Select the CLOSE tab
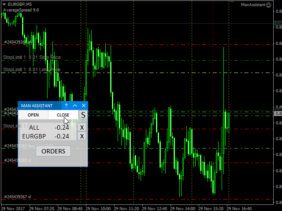 coord(63,115)
